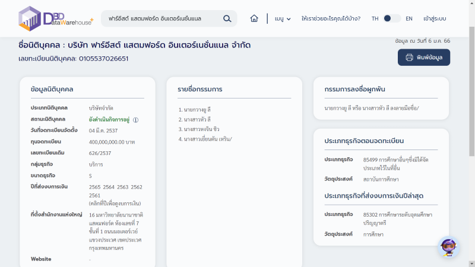Viewport: 475px width, 267px height.
Task: Open financial statement year 2565
Action: (x=94, y=187)
